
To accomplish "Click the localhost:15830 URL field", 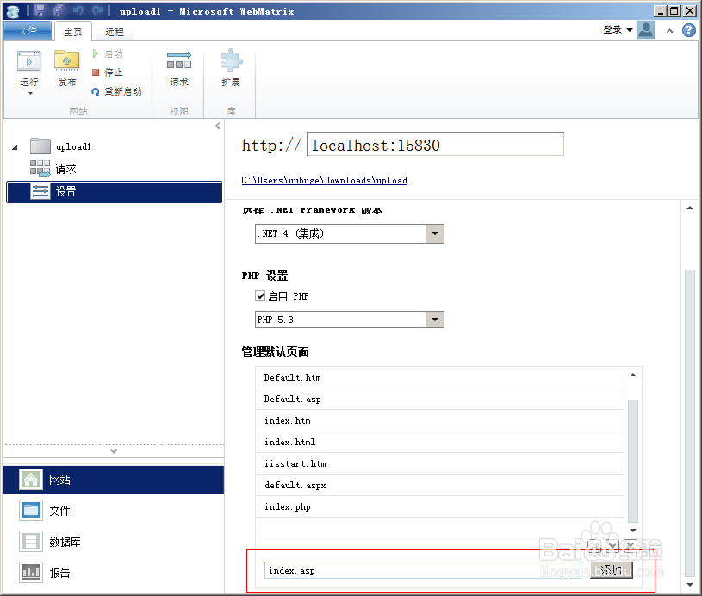I will [435, 144].
